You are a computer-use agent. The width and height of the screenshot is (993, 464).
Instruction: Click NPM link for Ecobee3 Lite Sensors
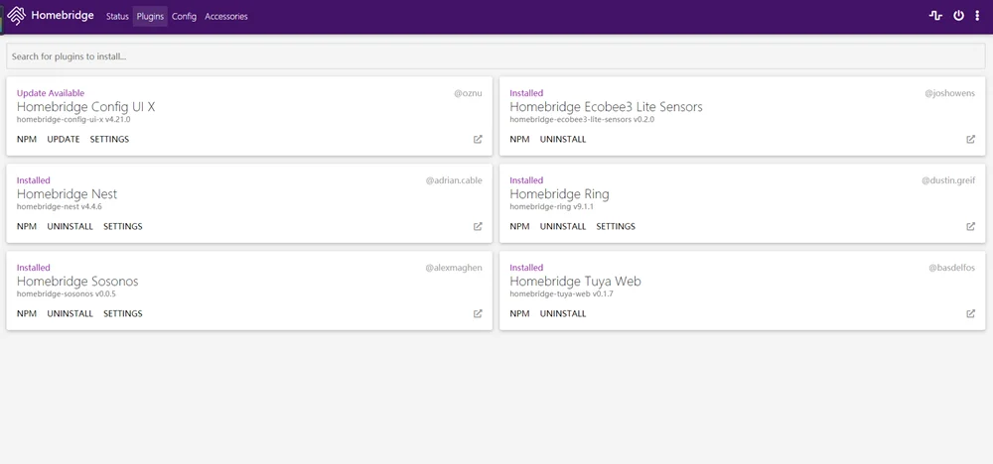click(x=519, y=139)
